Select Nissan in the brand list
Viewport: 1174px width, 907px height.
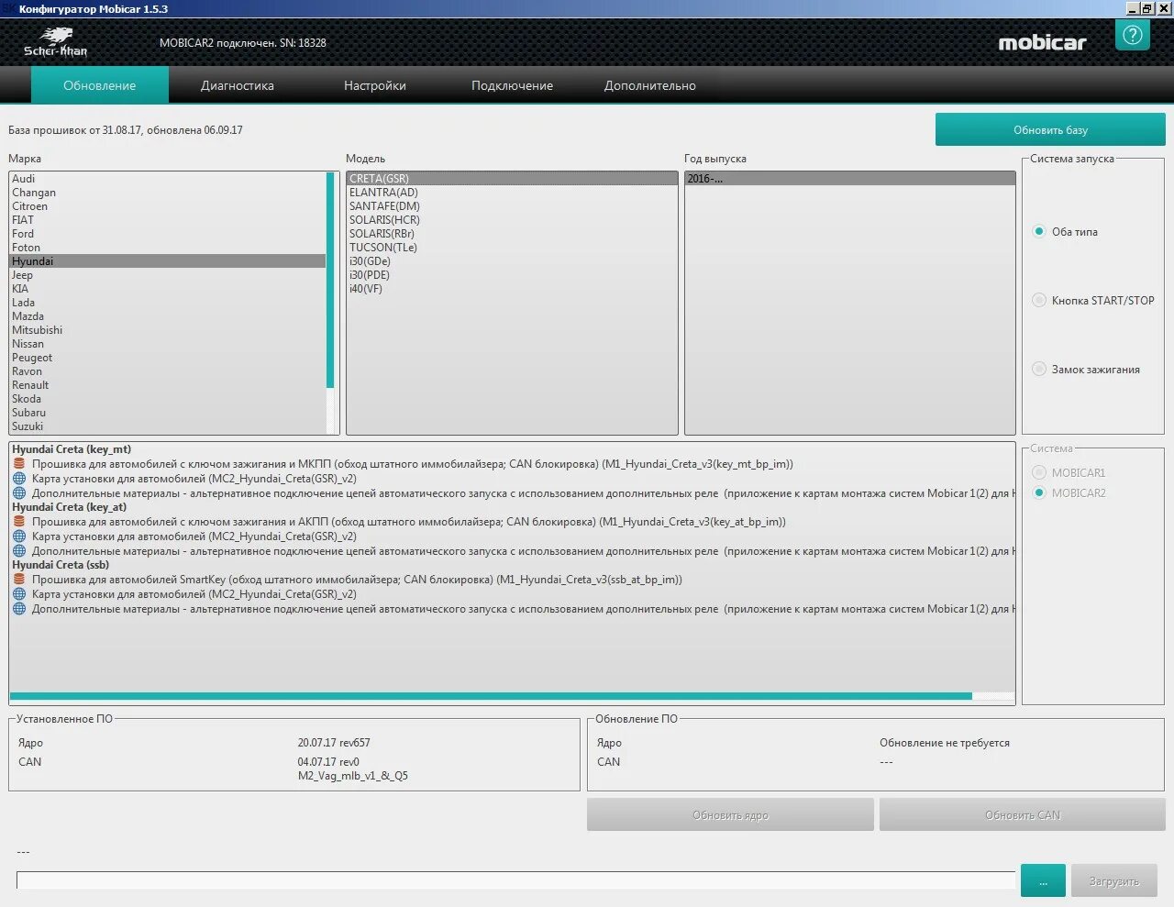click(168, 344)
